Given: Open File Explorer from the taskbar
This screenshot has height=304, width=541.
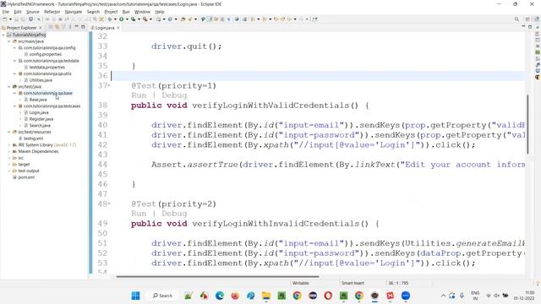Looking at the screenshot, I should click(266, 296).
